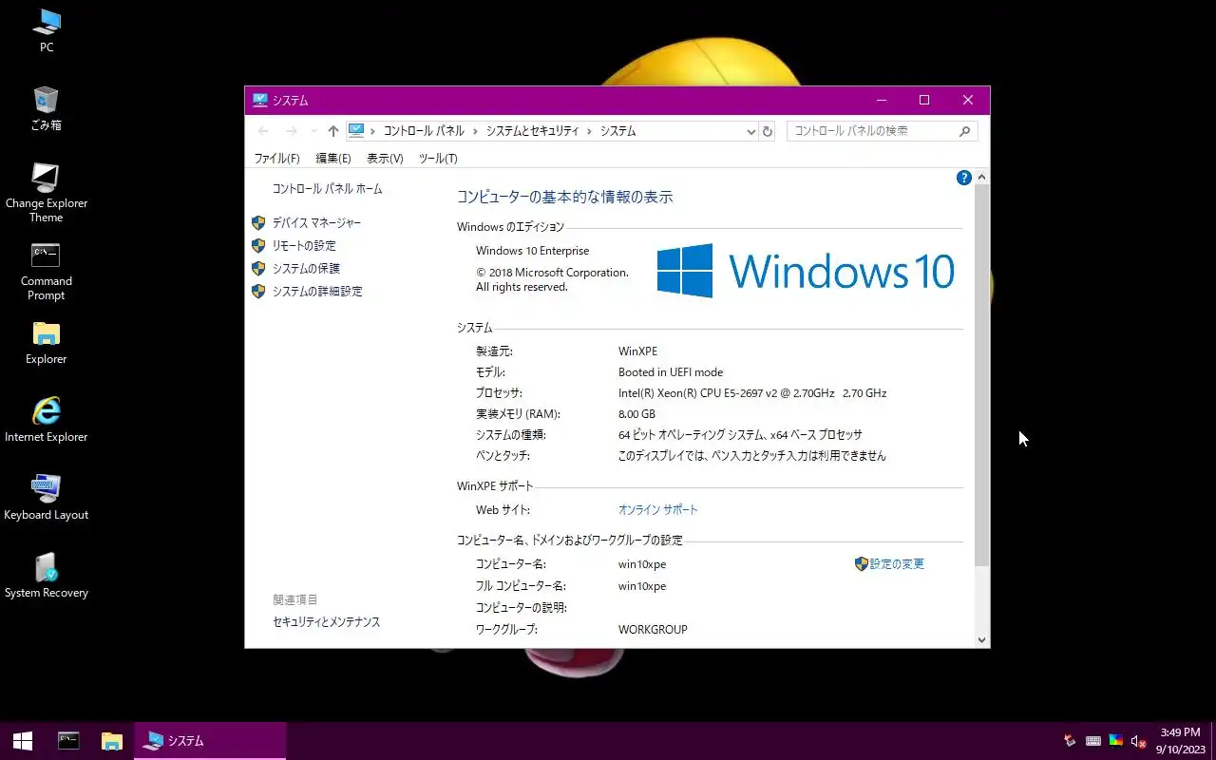Screen dimensions: 1216x760
Task: Select the Windows 10 Enterprise text
Action: [x=532, y=252]
